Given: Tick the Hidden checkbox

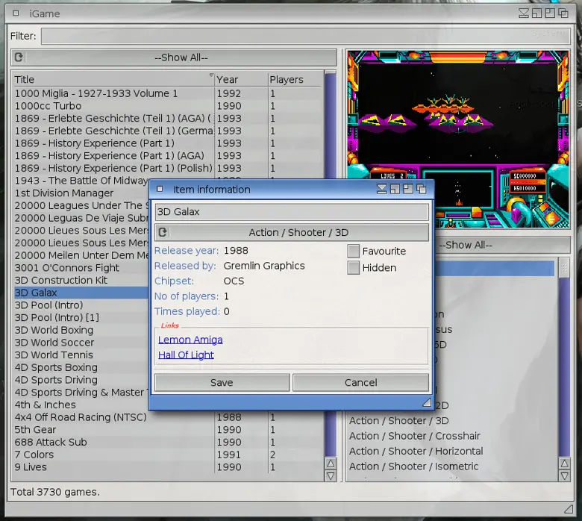Looking at the screenshot, I should [354, 268].
